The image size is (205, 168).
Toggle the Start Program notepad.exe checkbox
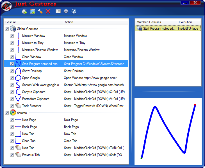click(x=12, y=64)
